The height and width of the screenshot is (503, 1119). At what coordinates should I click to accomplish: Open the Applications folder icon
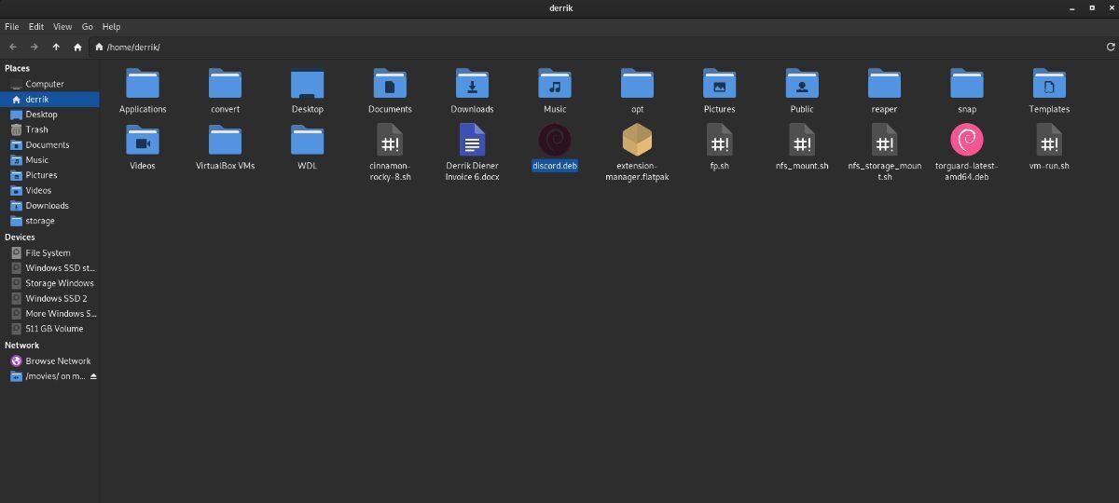click(143, 84)
